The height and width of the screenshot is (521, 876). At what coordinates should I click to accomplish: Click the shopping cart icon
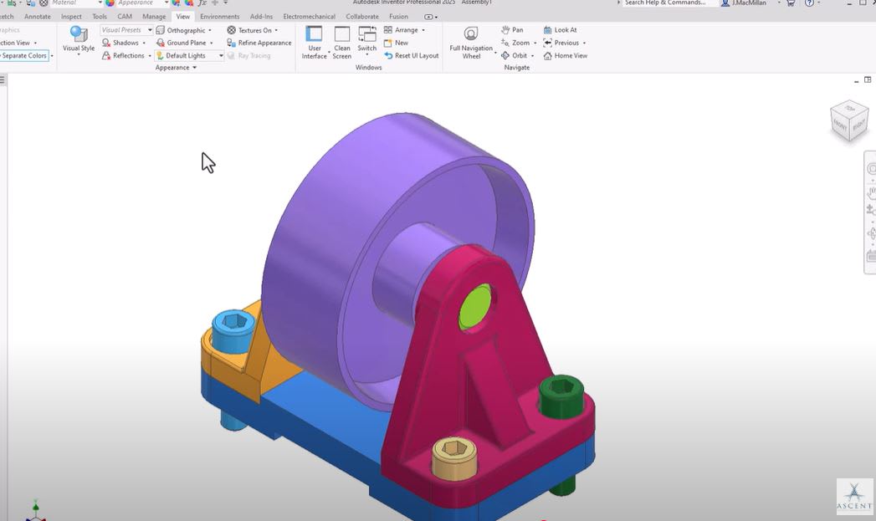click(x=791, y=3)
